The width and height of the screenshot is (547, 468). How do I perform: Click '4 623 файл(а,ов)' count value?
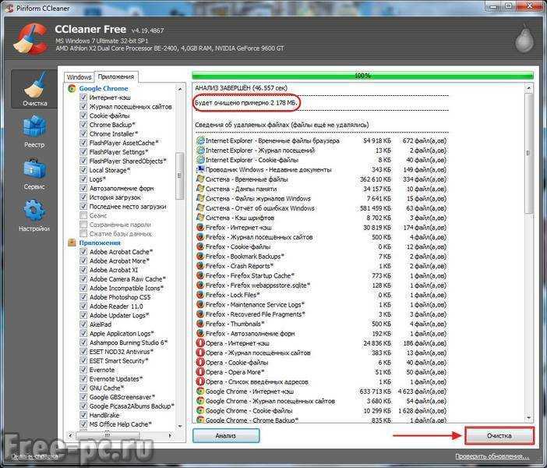pyautogui.click(x=422, y=392)
